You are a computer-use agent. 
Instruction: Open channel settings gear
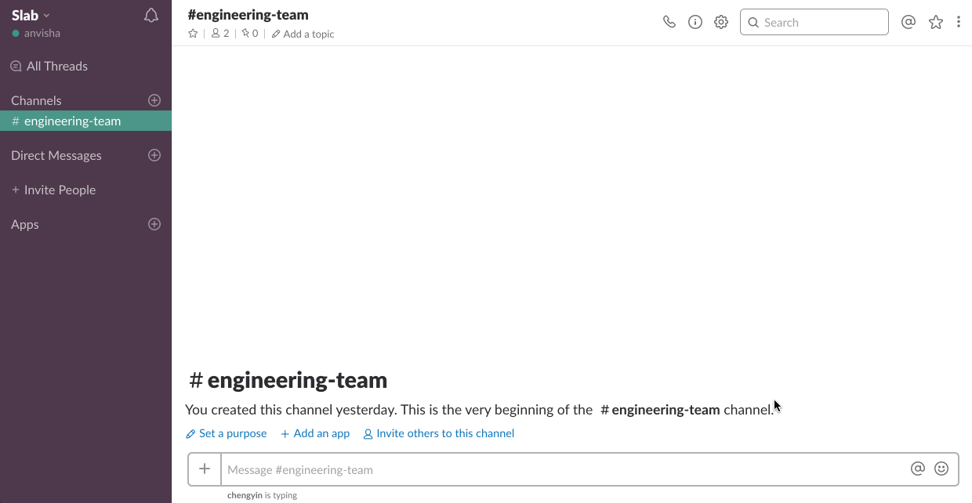click(x=721, y=22)
